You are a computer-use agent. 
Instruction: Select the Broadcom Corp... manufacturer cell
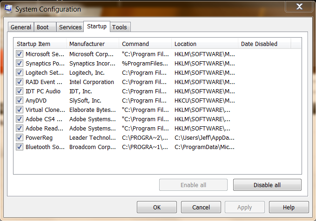[x=93, y=147]
